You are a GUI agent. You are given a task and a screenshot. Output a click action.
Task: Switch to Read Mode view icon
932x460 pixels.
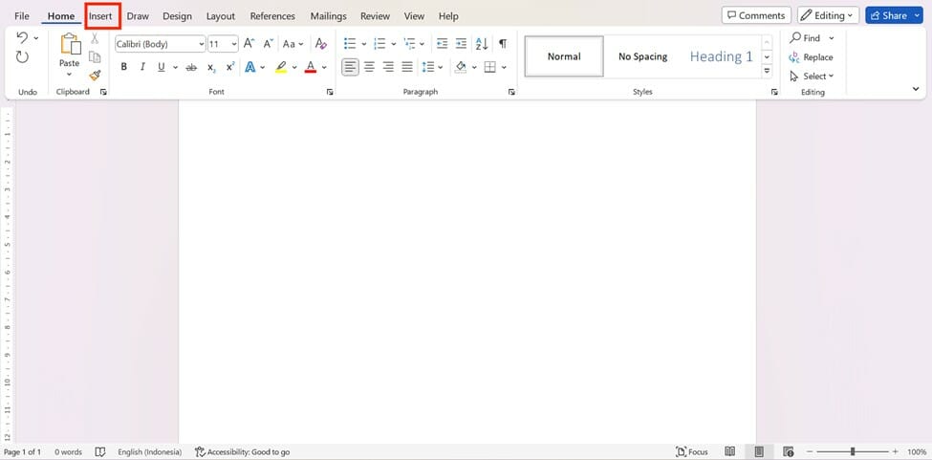point(730,452)
